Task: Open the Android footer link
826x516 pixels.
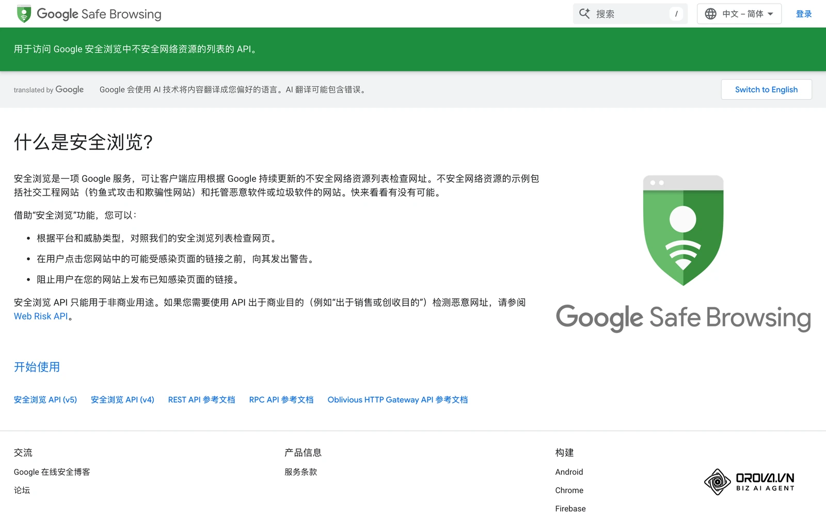Action: click(569, 472)
